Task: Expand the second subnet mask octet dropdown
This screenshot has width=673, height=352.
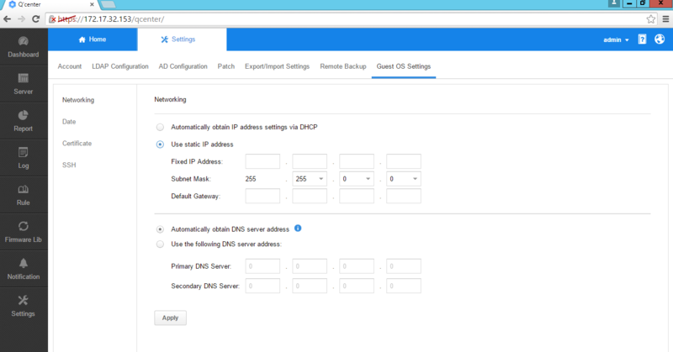Action: pos(310,179)
